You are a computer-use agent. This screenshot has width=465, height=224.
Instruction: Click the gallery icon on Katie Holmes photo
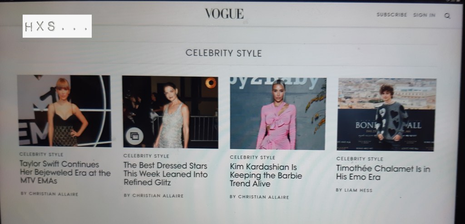tap(134, 136)
